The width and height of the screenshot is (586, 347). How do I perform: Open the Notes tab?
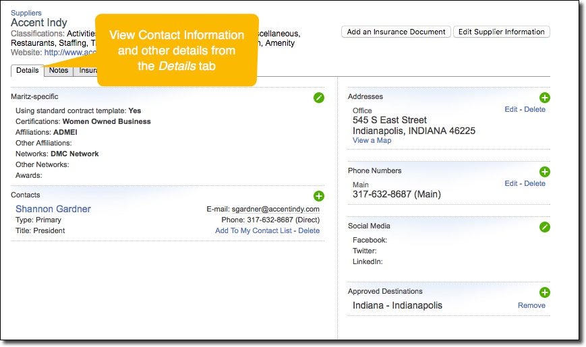pos(59,71)
